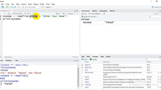The image size is (161, 90).
Task: Maximize the console pane
Action: click(77, 60)
